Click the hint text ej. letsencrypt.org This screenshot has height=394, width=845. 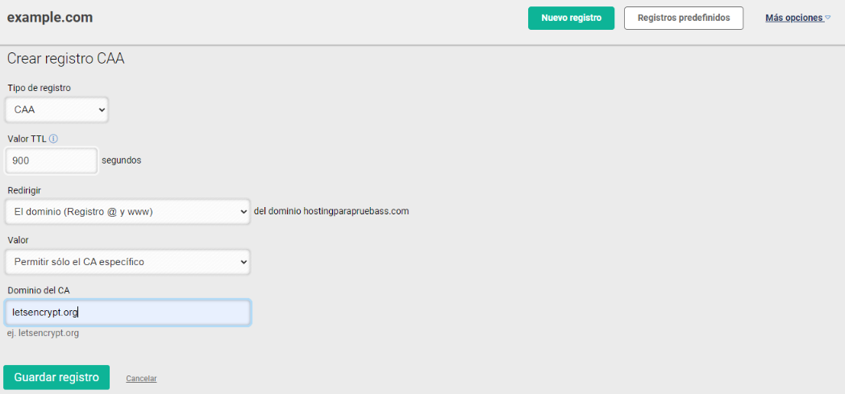pos(43,333)
